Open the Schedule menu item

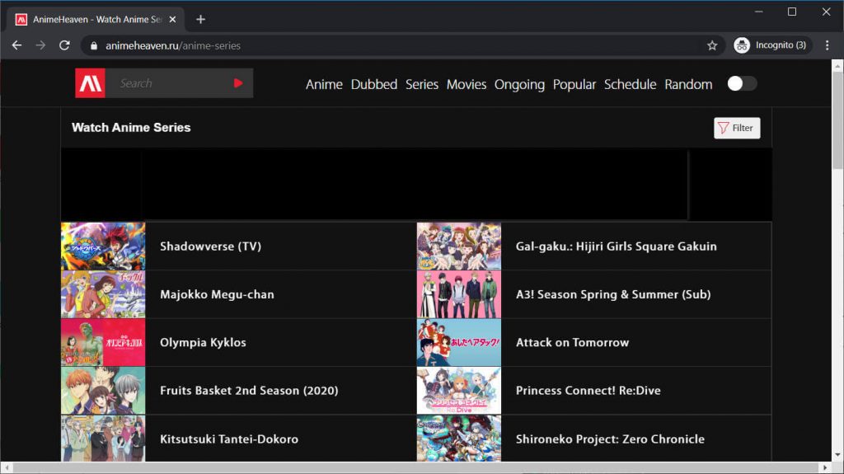pos(630,84)
